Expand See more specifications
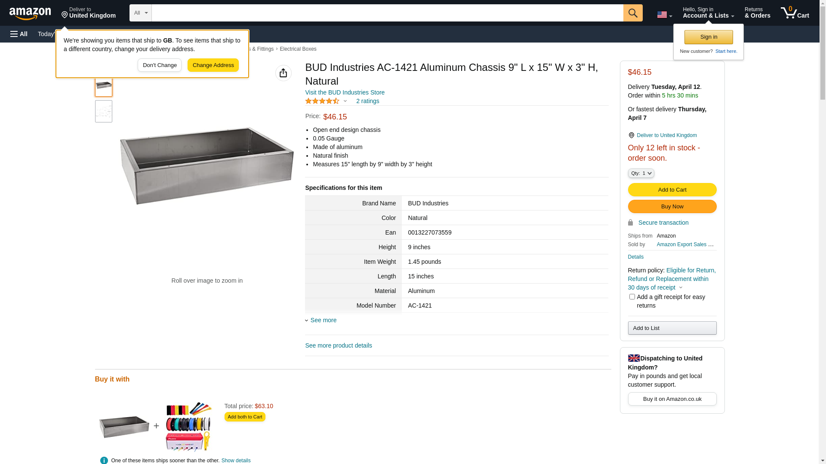This screenshot has width=826, height=464. tap(321, 320)
